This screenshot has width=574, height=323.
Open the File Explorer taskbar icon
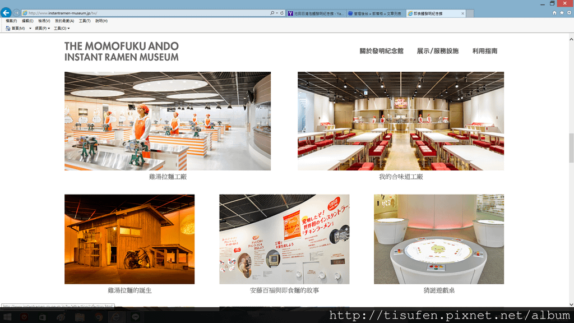(80, 317)
